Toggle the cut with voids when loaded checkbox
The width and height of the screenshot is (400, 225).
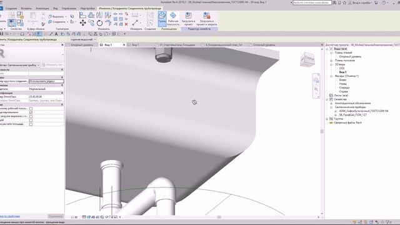[31, 116]
